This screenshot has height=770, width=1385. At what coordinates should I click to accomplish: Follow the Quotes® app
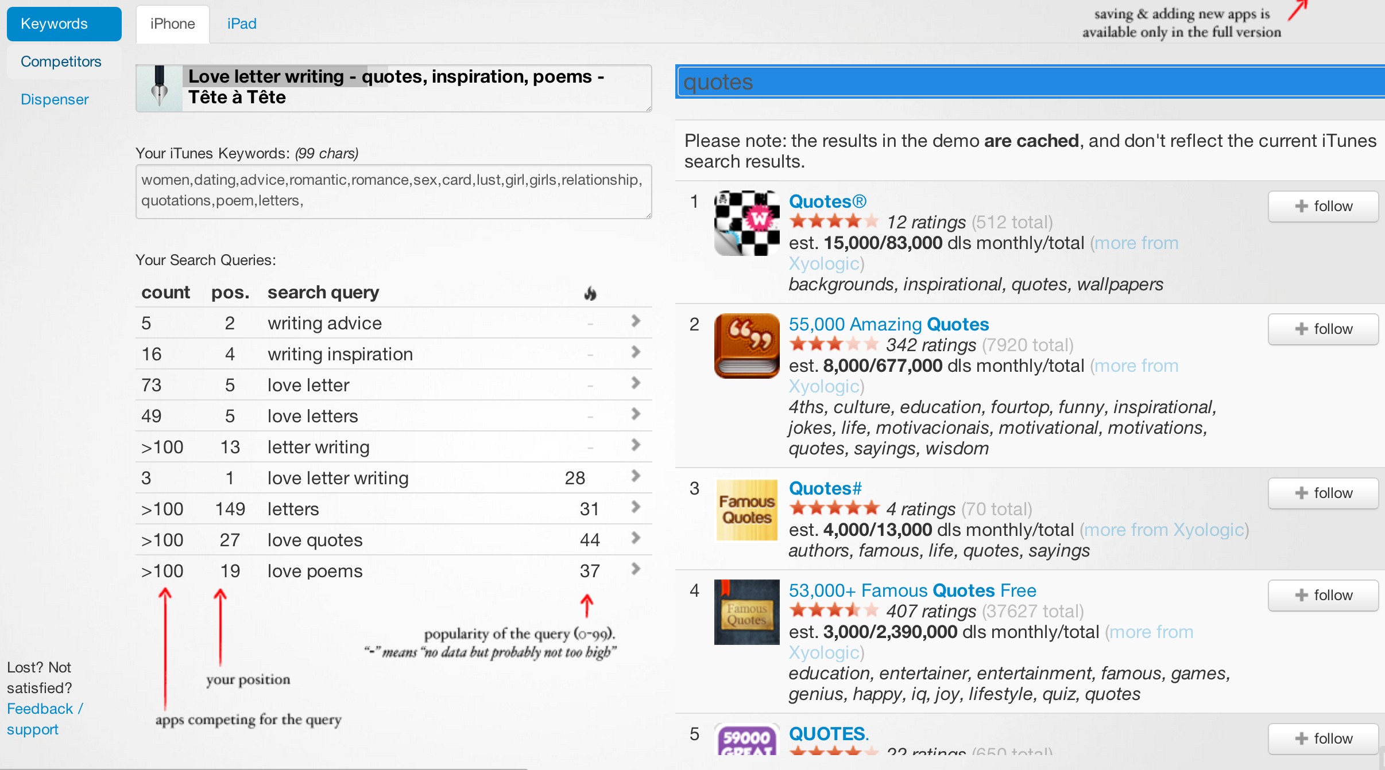(1322, 206)
